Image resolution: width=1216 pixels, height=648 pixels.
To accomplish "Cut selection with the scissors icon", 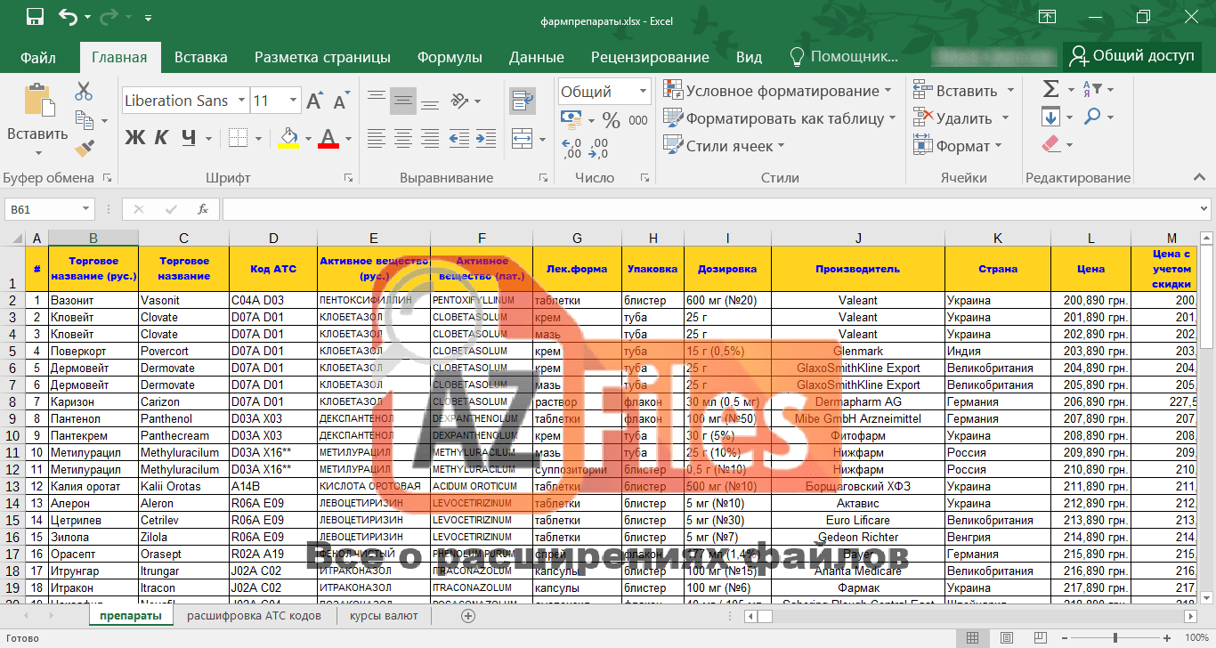I will [x=84, y=91].
